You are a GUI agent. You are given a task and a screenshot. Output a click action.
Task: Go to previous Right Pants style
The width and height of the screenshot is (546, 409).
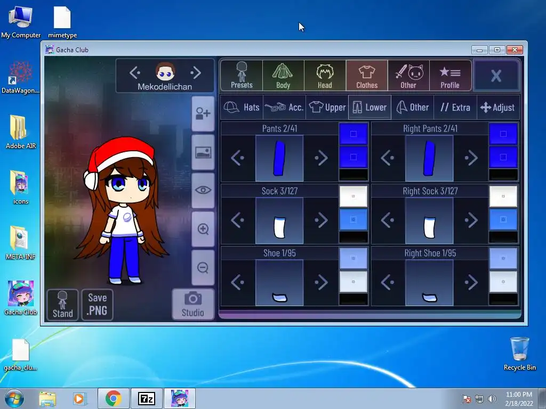click(388, 158)
